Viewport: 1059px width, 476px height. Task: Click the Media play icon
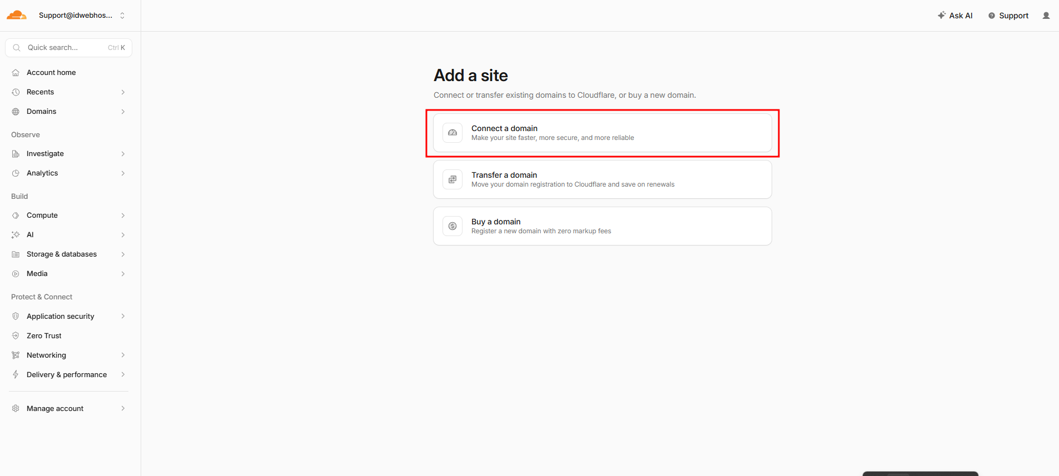16,274
